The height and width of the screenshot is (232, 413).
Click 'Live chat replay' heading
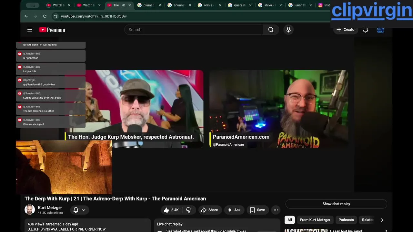tap(170, 224)
